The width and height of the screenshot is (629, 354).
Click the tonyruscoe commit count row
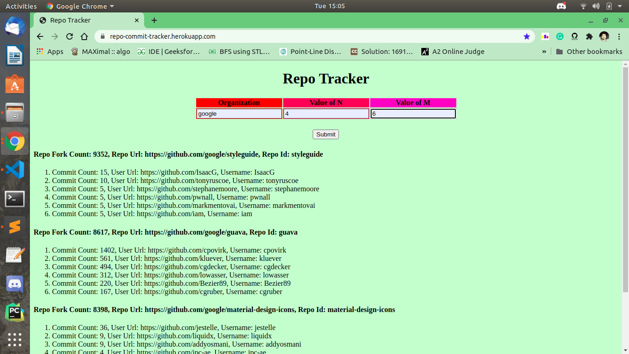tap(175, 181)
